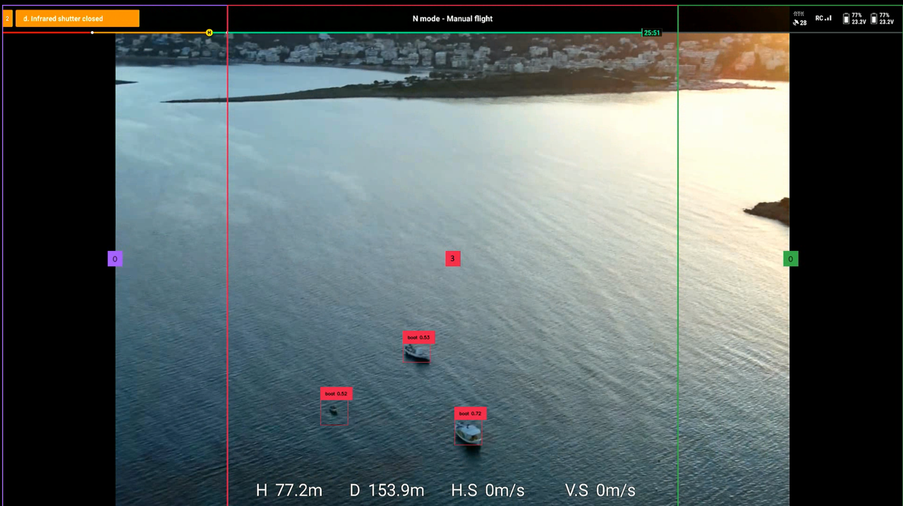
Task: Click the white dot on battery timeline bar
Action: (92, 32)
